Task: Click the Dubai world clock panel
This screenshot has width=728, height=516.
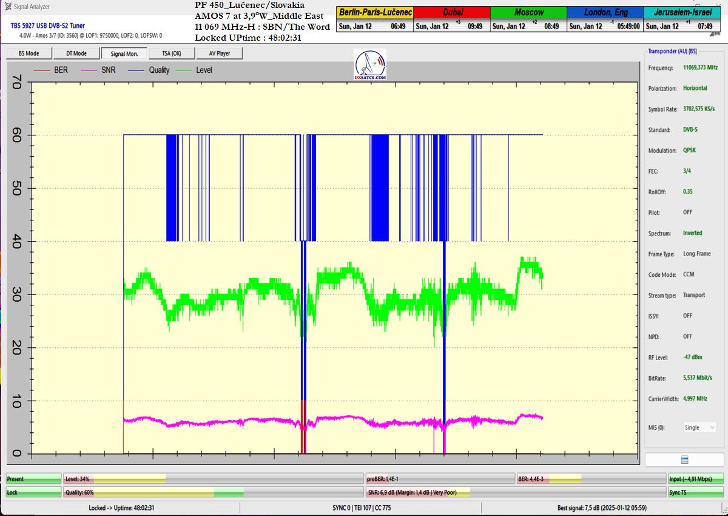Action: (451, 19)
